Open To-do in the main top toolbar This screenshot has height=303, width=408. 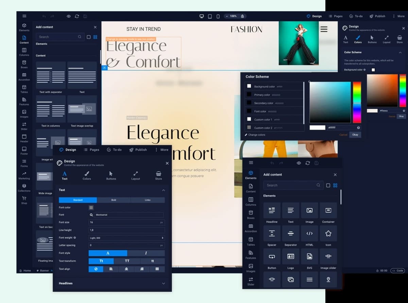click(356, 16)
